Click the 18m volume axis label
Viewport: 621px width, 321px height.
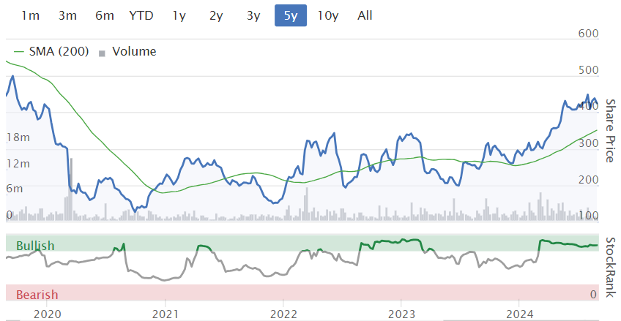(x=18, y=137)
